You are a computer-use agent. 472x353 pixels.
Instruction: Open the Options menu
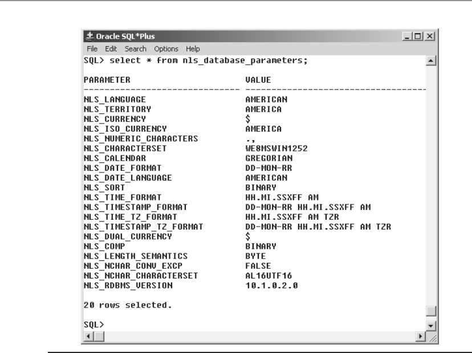pyautogui.click(x=166, y=49)
